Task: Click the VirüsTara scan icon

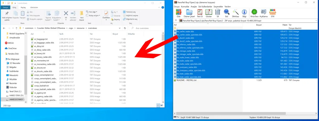Action: point(254,13)
